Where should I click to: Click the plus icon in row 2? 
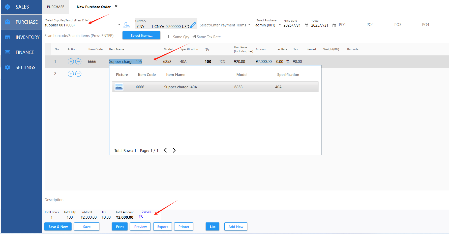point(71,74)
